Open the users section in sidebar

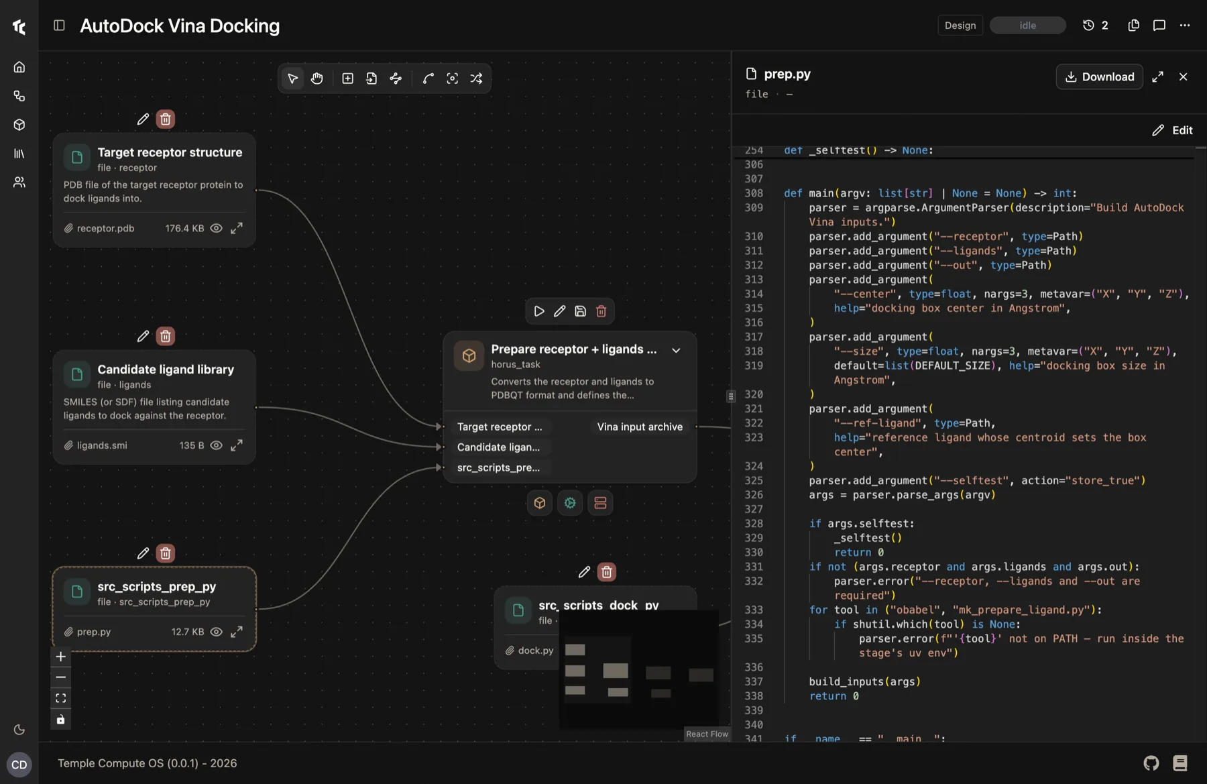click(x=19, y=182)
